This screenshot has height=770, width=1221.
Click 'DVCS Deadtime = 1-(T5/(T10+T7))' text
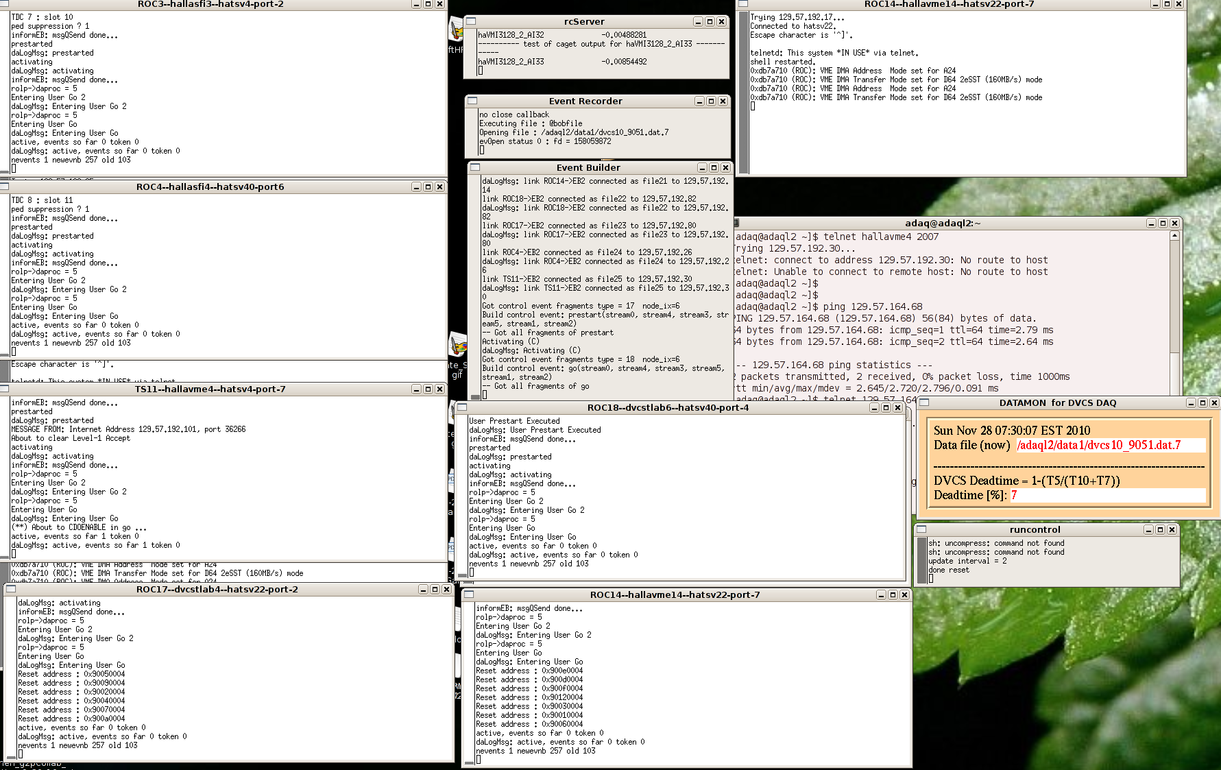pos(1026,481)
